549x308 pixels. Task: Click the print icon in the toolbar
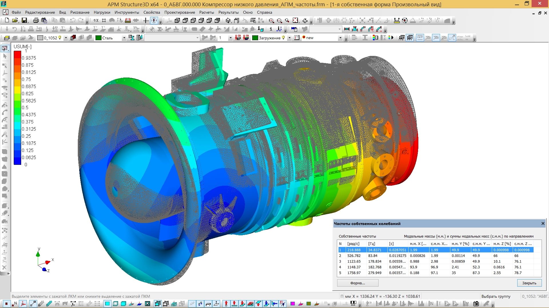36,21
